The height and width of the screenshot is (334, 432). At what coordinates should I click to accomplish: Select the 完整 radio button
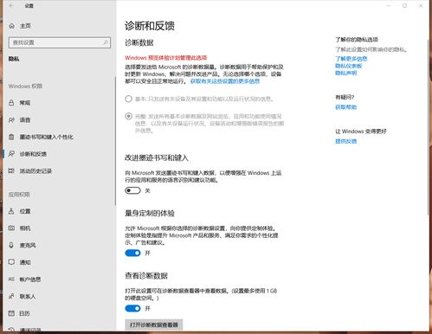[x=128, y=116]
